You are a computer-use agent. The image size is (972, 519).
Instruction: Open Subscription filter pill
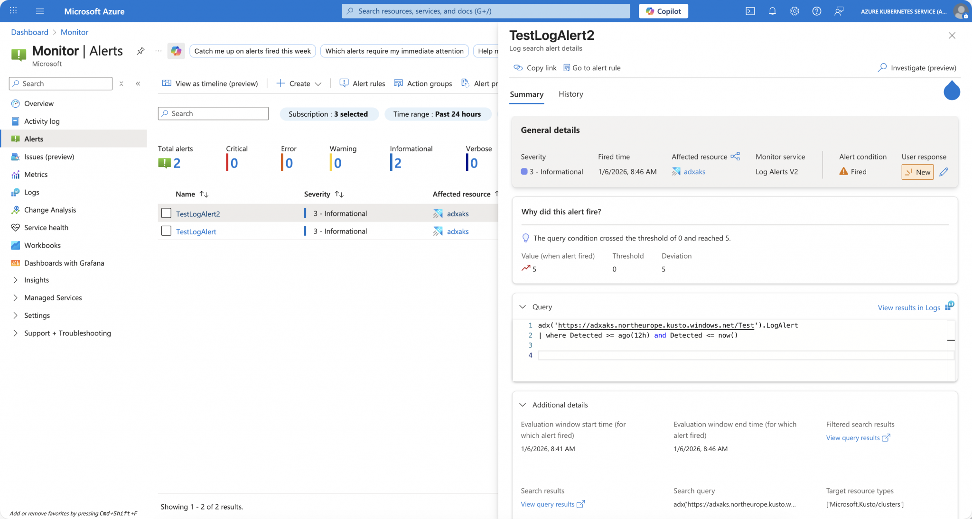click(328, 114)
